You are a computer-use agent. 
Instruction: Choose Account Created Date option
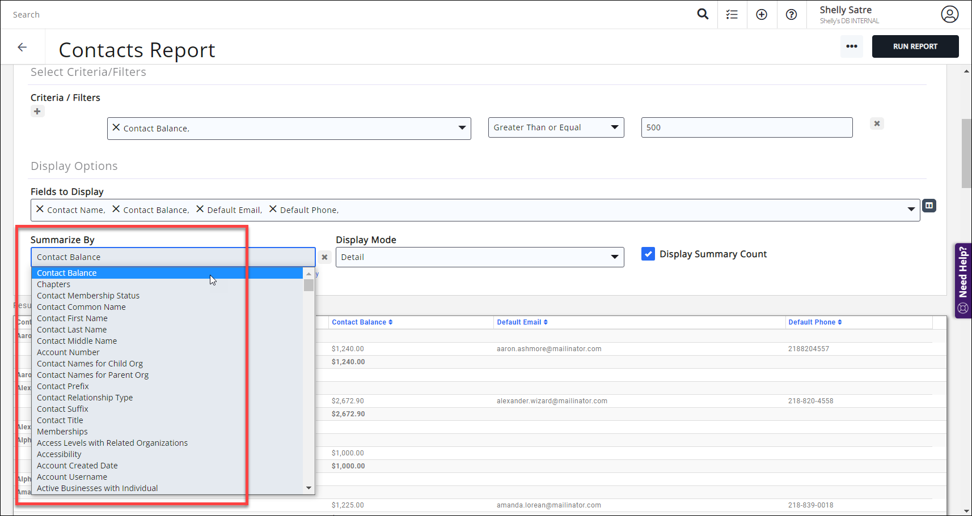click(77, 466)
